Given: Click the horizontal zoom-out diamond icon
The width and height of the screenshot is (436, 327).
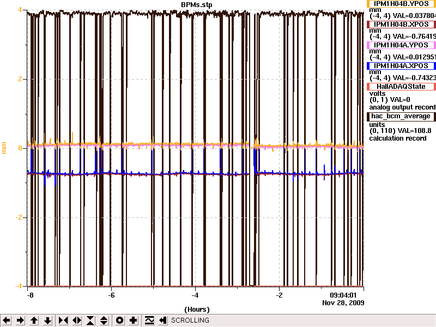Looking at the screenshot, I should point(77,320).
